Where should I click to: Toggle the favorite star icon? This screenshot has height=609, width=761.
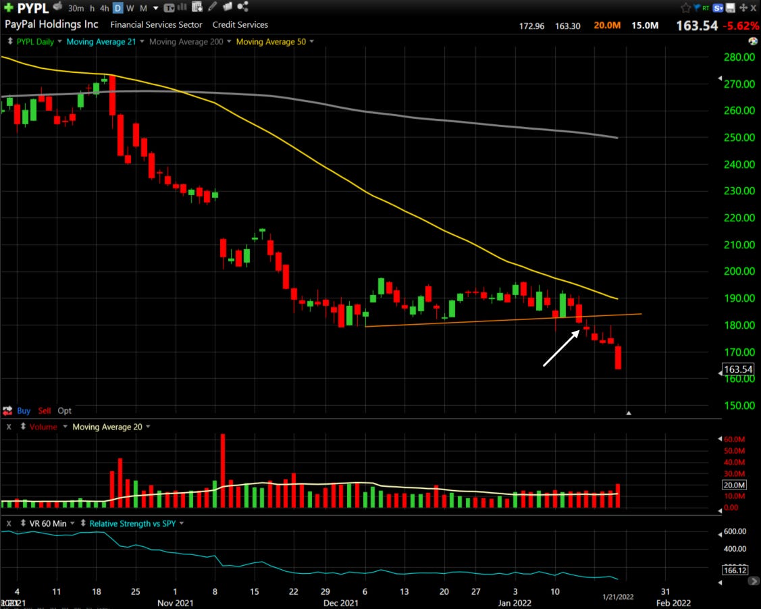tap(685, 7)
